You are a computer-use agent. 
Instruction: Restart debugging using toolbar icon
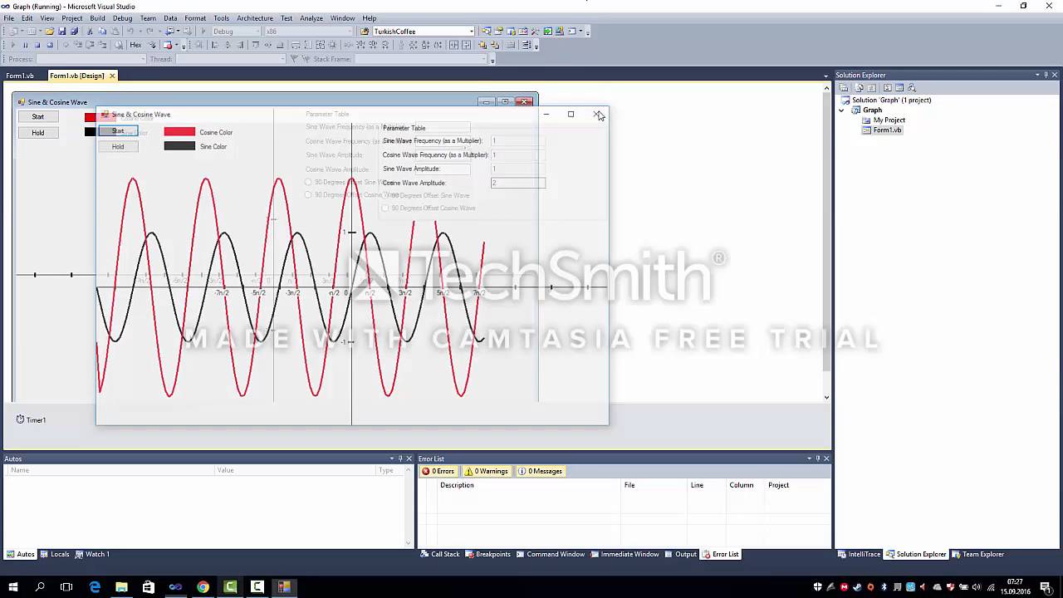(x=50, y=45)
